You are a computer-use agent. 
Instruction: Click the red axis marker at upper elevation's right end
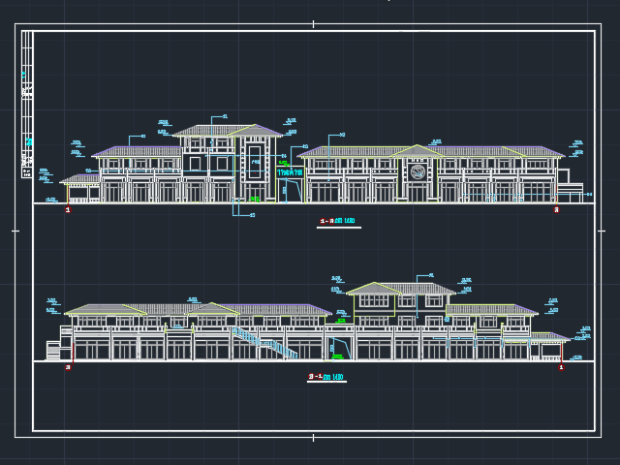[x=556, y=209]
